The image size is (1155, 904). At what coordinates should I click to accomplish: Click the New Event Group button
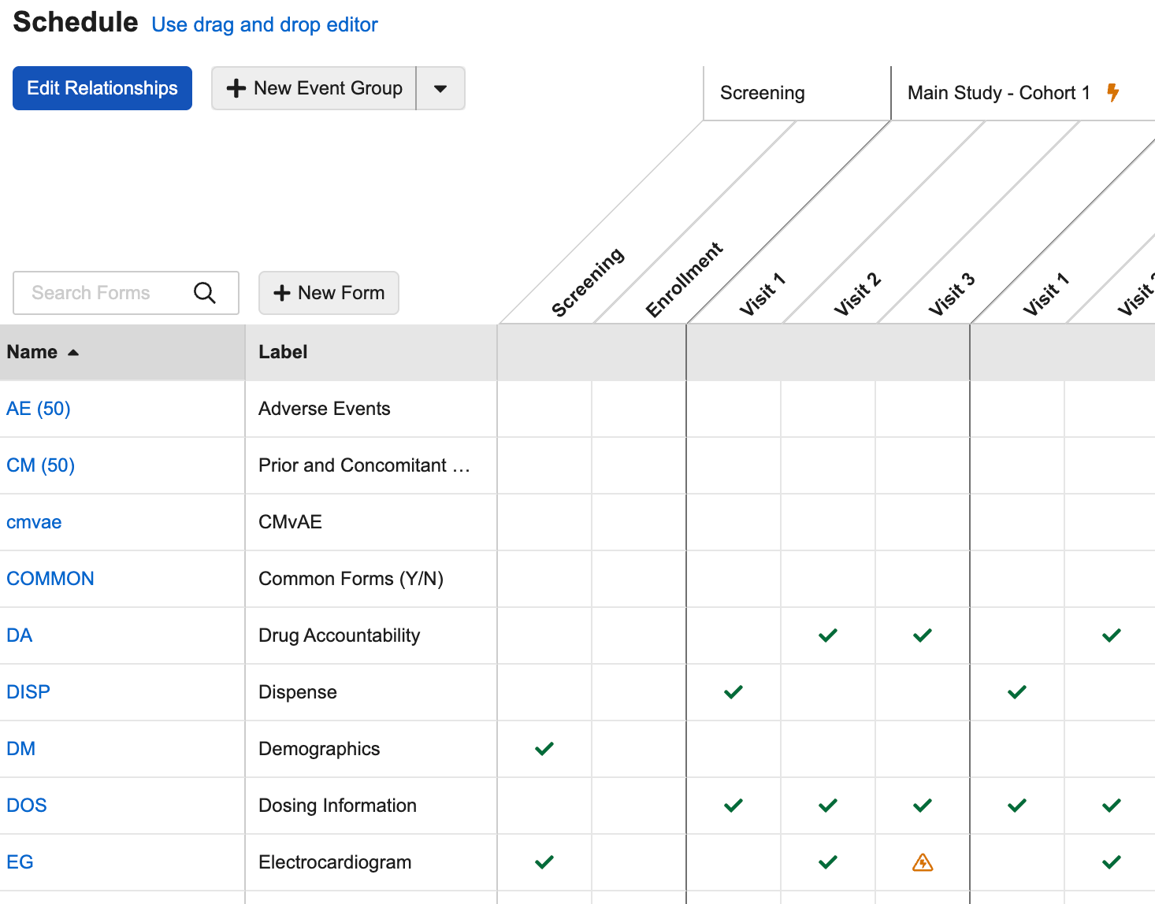pyautogui.click(x=314, y=88)
